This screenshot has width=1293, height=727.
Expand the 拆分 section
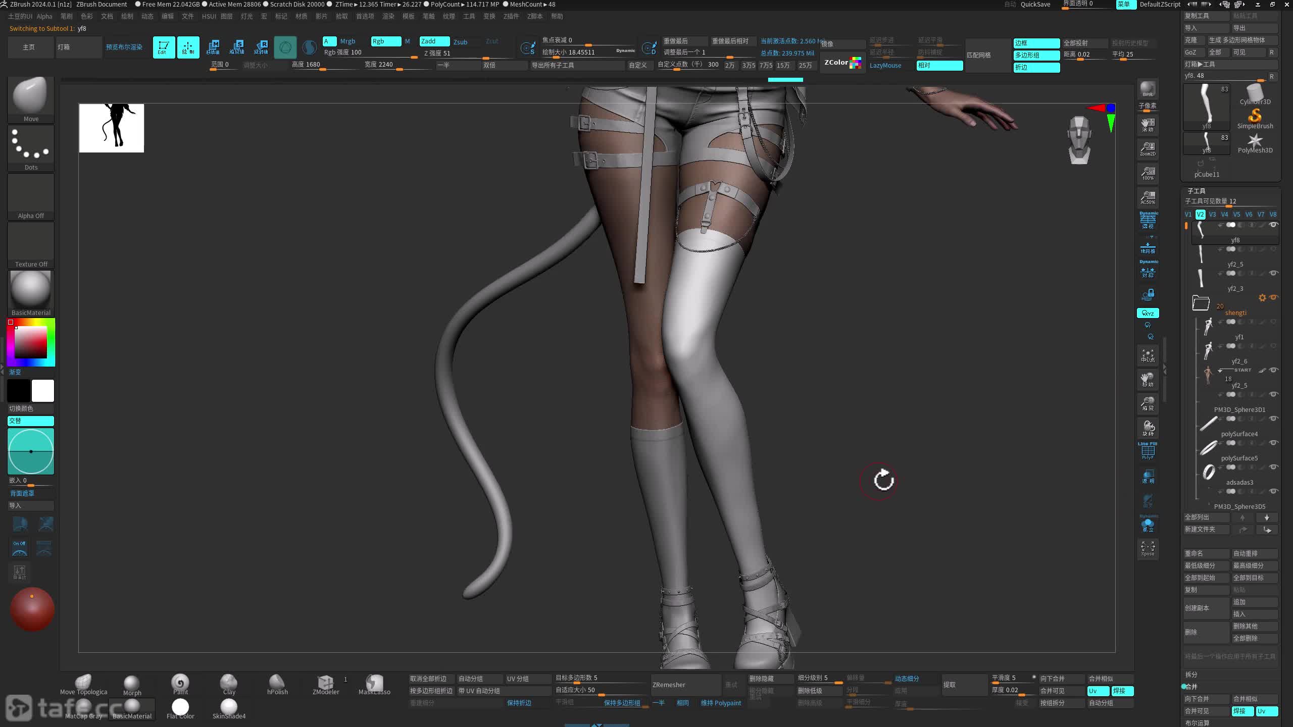coord(1191,674)
